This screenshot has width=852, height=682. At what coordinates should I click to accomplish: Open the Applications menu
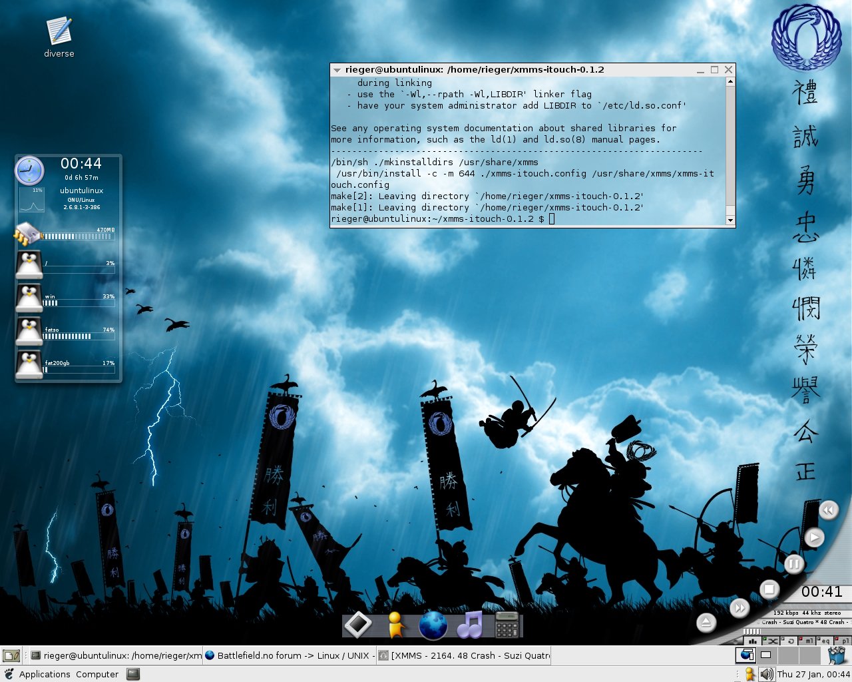45,674
